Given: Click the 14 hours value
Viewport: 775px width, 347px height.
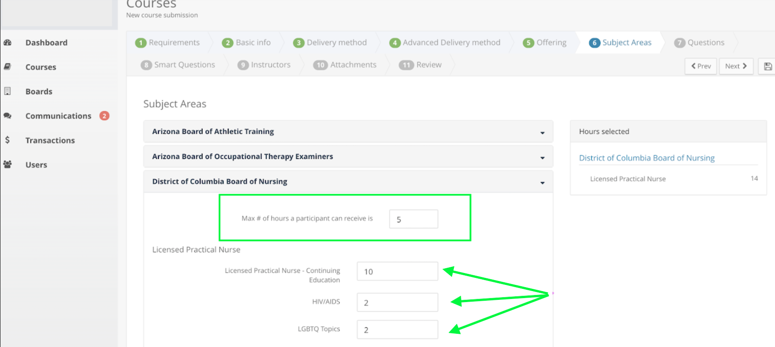Looking at the screenshot, I should tap(754, 178).
